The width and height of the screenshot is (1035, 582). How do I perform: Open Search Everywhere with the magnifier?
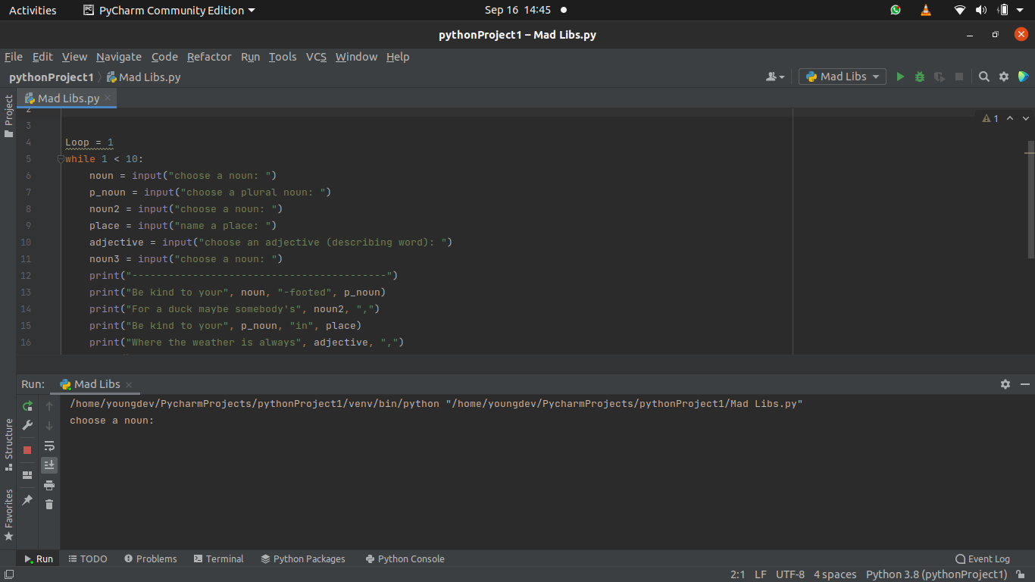point(983,77)
